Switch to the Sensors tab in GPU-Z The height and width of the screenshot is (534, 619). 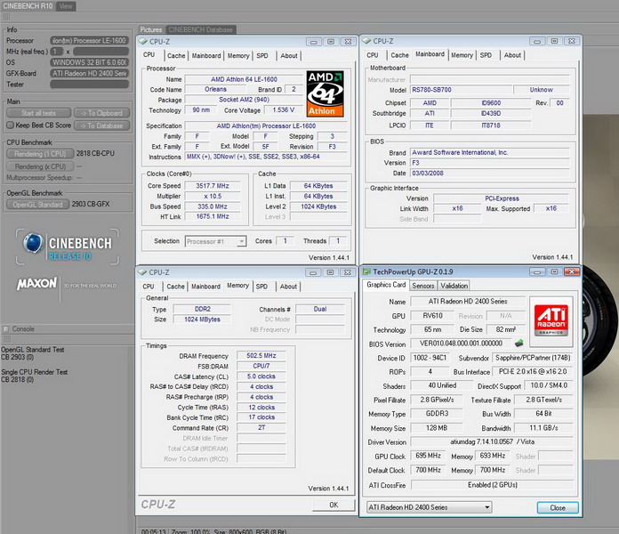423,286
